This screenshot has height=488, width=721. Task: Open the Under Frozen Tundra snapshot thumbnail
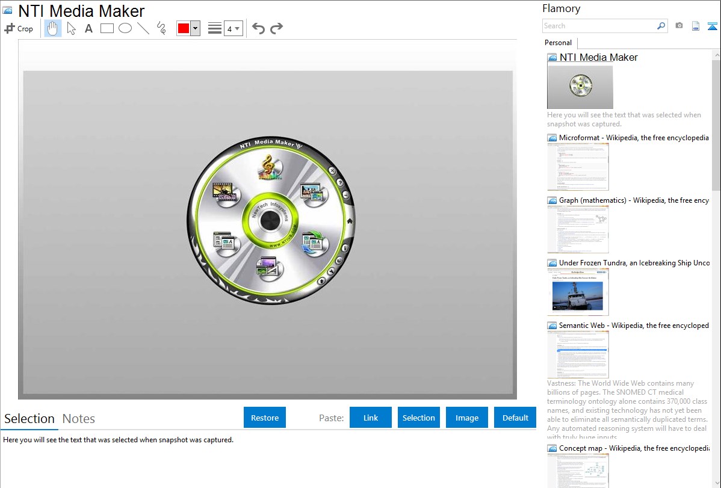(578, 292)
